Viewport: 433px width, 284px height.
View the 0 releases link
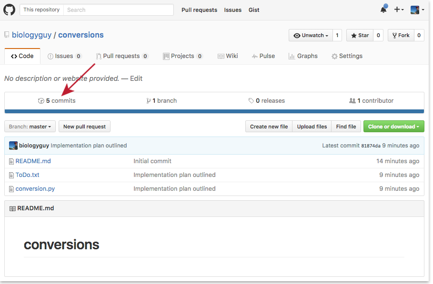click(x=266, y=101)
